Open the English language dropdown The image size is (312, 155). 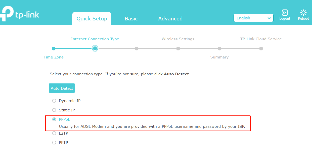[253, 18]
